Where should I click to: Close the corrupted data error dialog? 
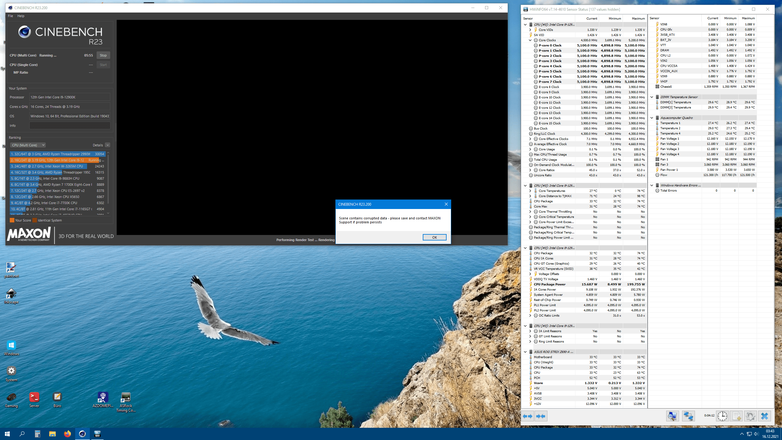(x=446, y=204)
